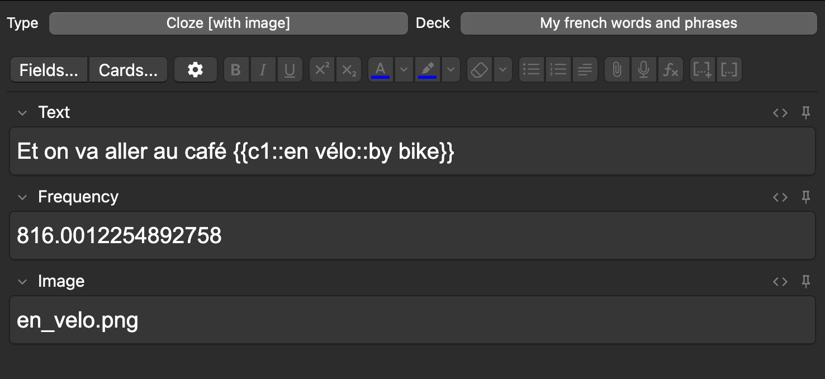825x379 pixels.
Task: Attach a file with the paperclip icon
Action: [x=617, y=70]
